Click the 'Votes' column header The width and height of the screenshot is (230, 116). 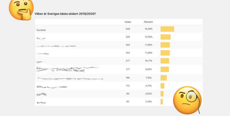coord(128,22)
